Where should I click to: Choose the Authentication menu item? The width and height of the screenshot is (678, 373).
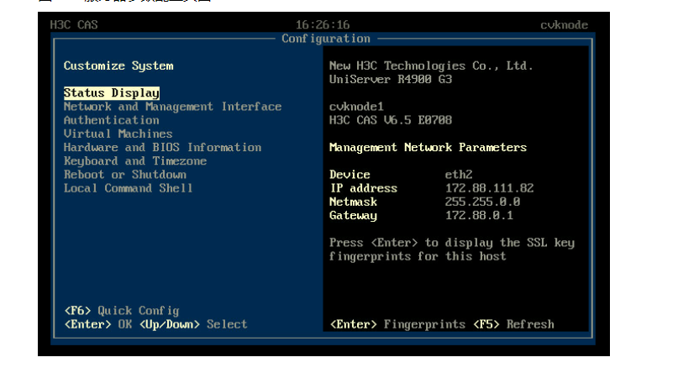click(111, 120)
